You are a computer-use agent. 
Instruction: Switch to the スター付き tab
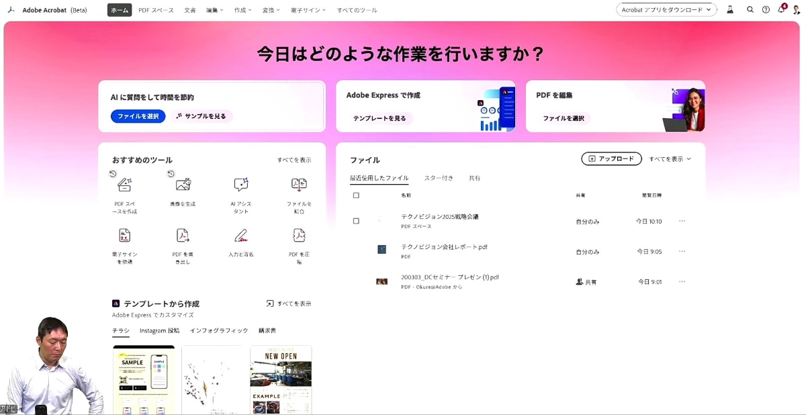point(439,178)
